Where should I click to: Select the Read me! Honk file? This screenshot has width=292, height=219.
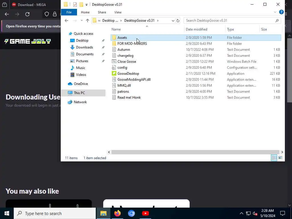click(x=129, y=98)
